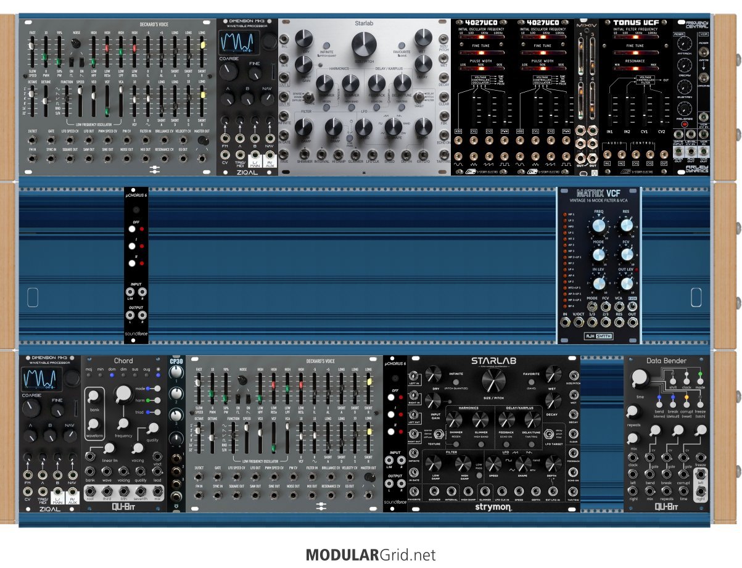742x568 pixels.
Task: Click the MODULARGrid.net logo text
Action: [370, 554]
